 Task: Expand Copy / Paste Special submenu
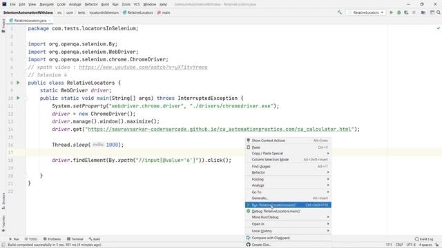288,153
